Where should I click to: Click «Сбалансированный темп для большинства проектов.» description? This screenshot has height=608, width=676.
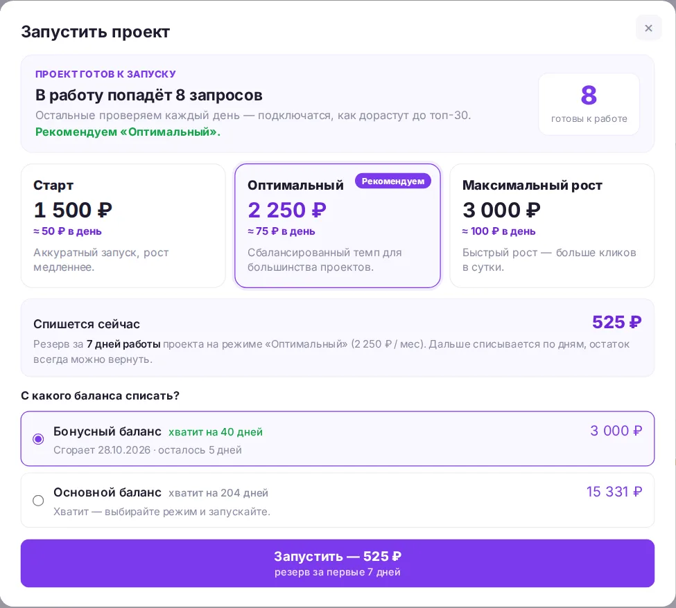[324, 260]
